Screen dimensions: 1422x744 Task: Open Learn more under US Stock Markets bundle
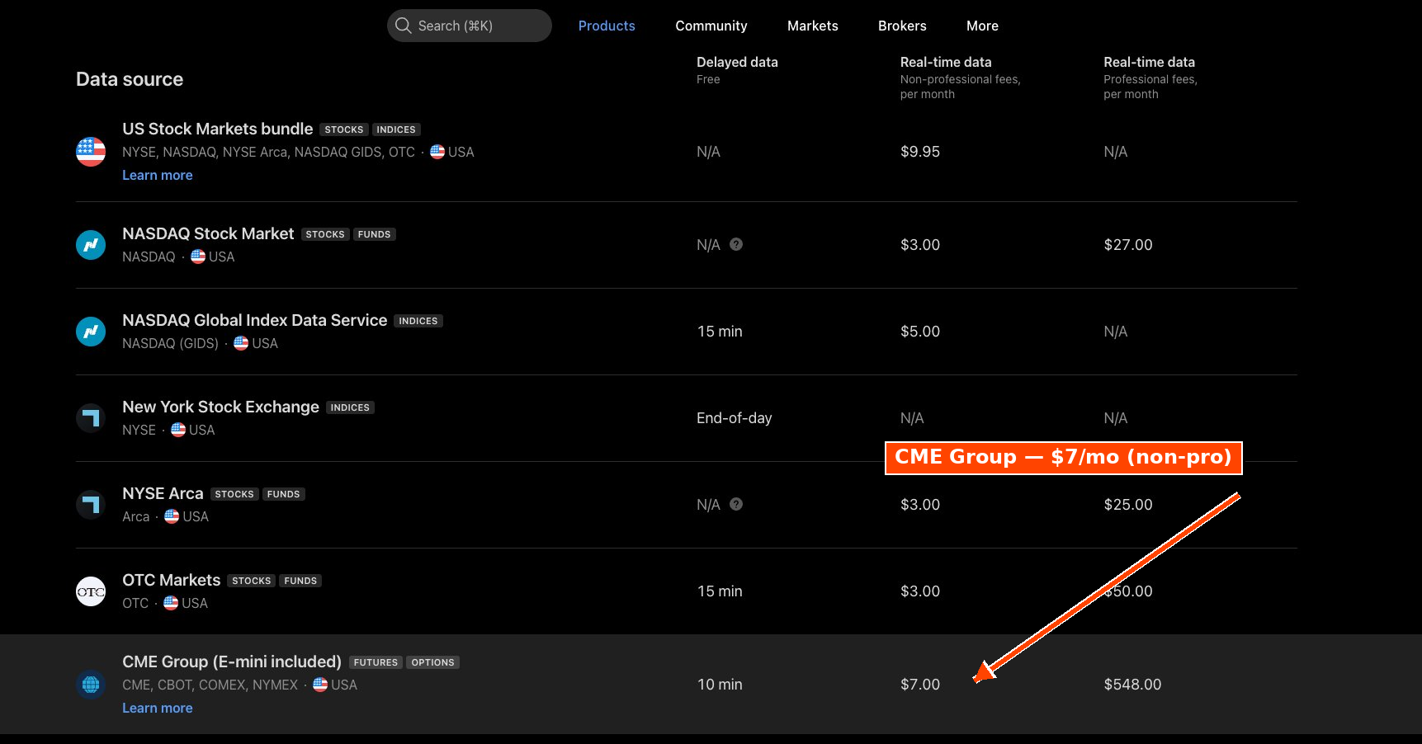tap(158, 175)
